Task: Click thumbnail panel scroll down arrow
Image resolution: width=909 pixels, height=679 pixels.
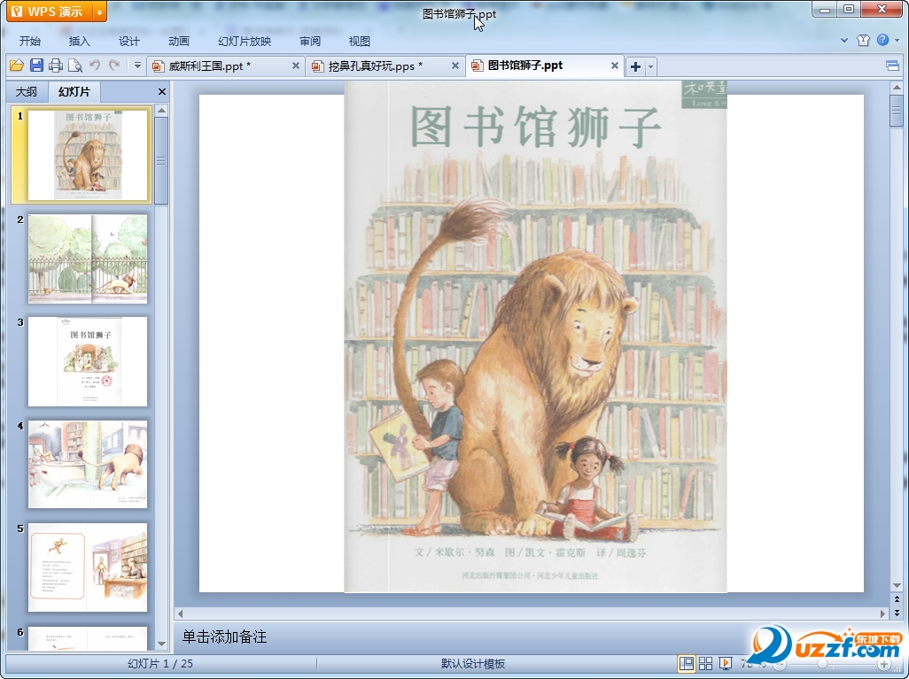Action: pyautogui.click(x=162, y=644)
